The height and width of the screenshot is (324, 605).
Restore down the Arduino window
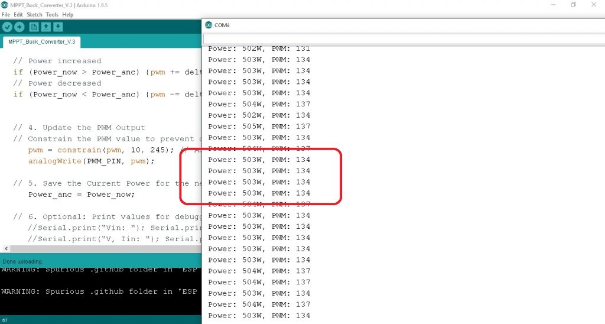pos(573,5)
